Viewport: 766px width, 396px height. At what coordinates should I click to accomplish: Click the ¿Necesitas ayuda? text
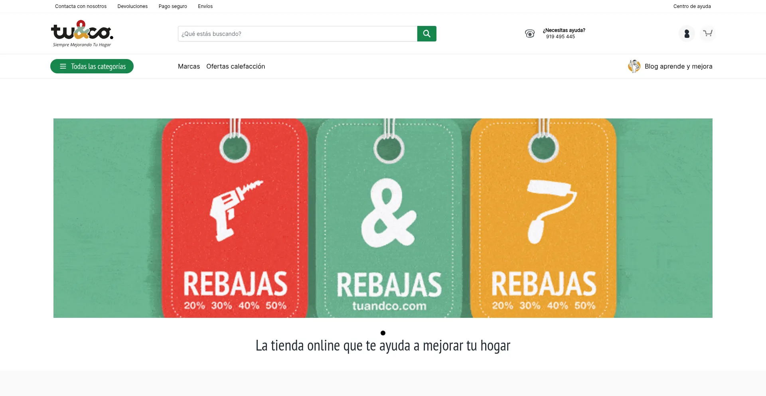point(564,30)
